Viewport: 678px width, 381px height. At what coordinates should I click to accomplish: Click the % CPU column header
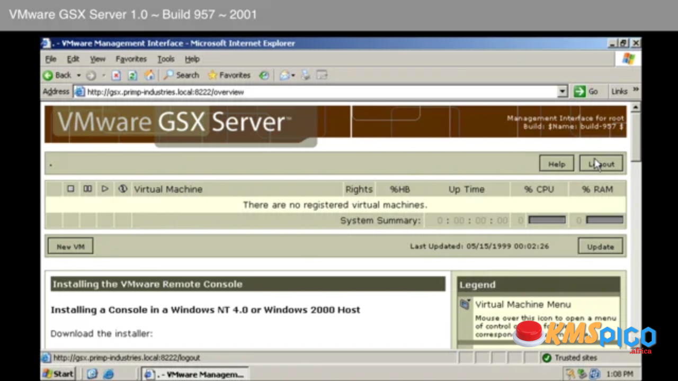click(x=539, y=189)
